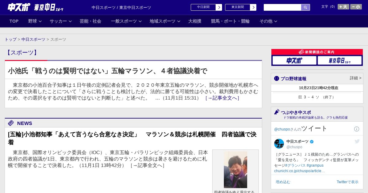Click the 詳細 link for pro baseball
Screen dimensions: 368x193
click(355, 78)
